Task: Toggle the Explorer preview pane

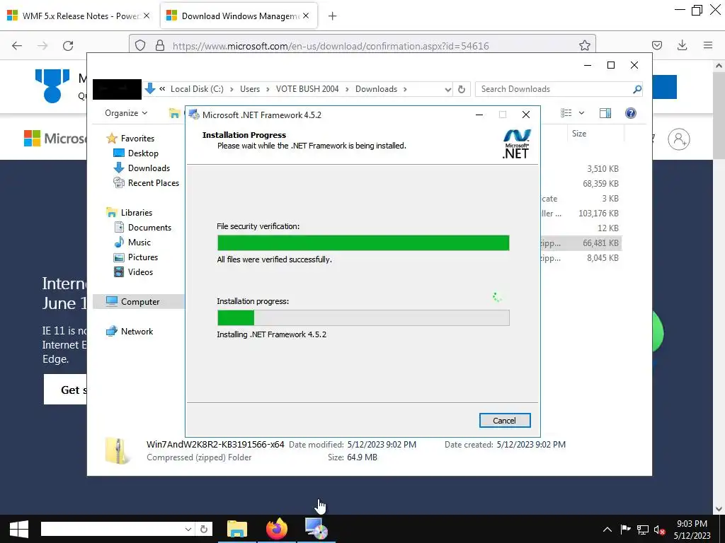Action: coord(605,113)
